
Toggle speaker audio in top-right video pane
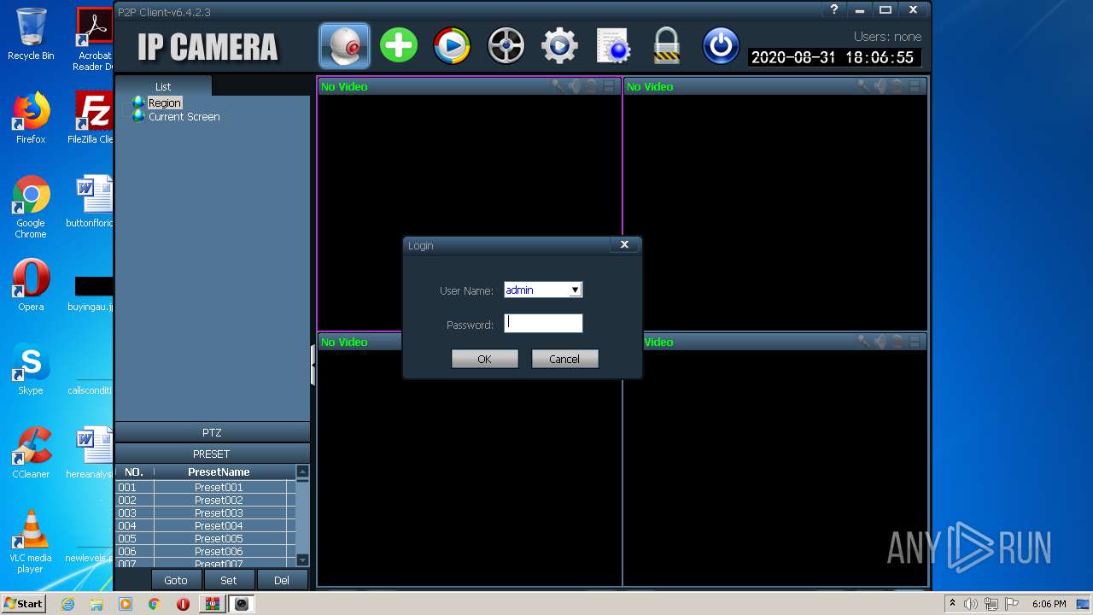coord(880,85)
